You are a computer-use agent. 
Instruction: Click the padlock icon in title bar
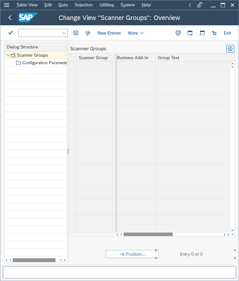[200, 5]
